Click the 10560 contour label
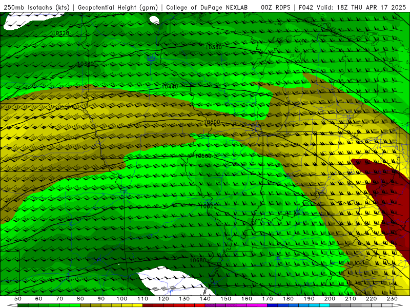The height and width of the screenshot is (308, 410). click(203, 156)
